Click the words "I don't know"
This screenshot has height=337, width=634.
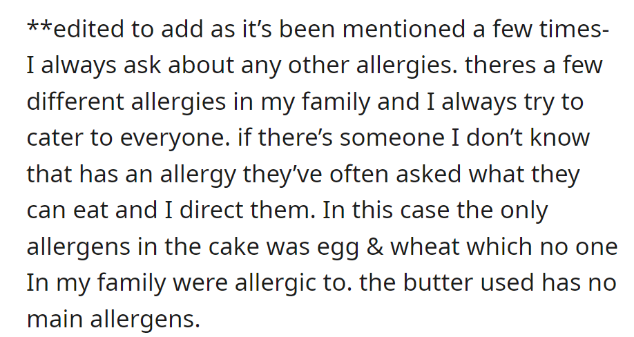point(520,138)
